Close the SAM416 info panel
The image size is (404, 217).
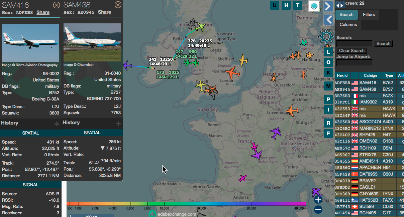coord(57,5)
